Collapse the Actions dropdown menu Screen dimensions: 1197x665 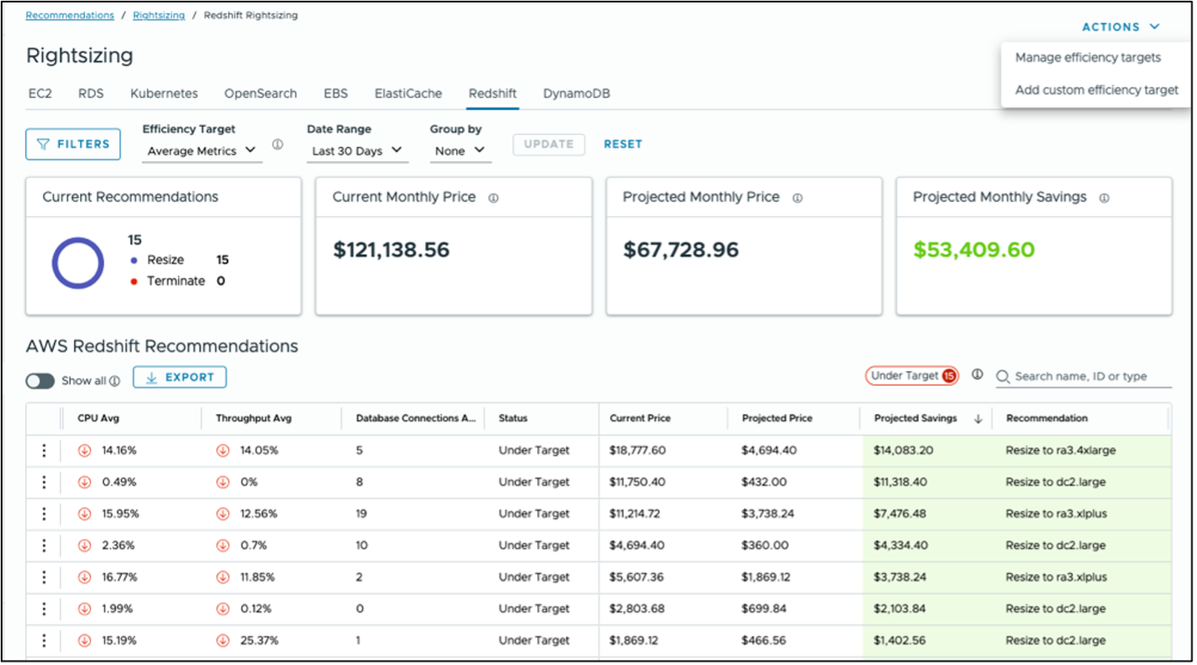1121,27
